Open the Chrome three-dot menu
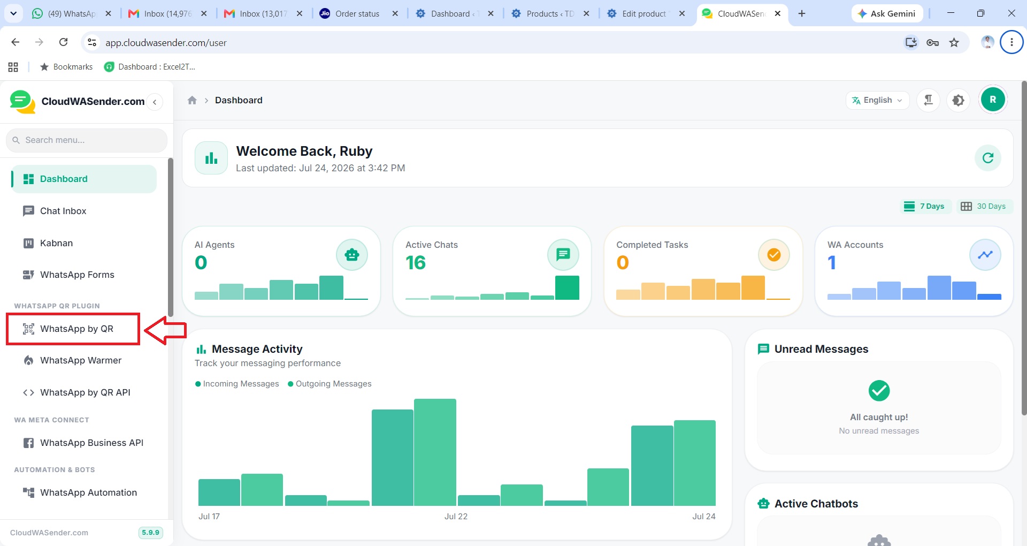 pos(1011,42)
